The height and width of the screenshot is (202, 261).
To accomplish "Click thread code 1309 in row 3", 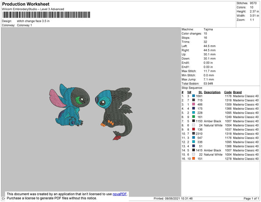I will pyautogui.click(x=228, y=104).
